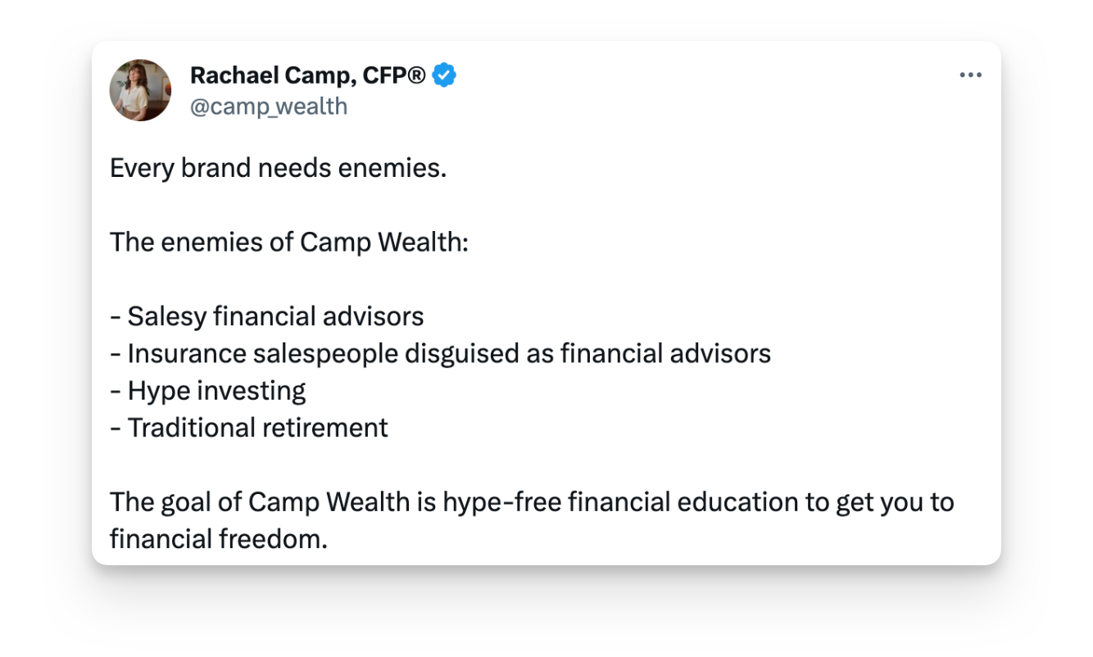Open Rachael Camp's profile picture
This screenshot has width=1093, height=657.
coord(141,90)
